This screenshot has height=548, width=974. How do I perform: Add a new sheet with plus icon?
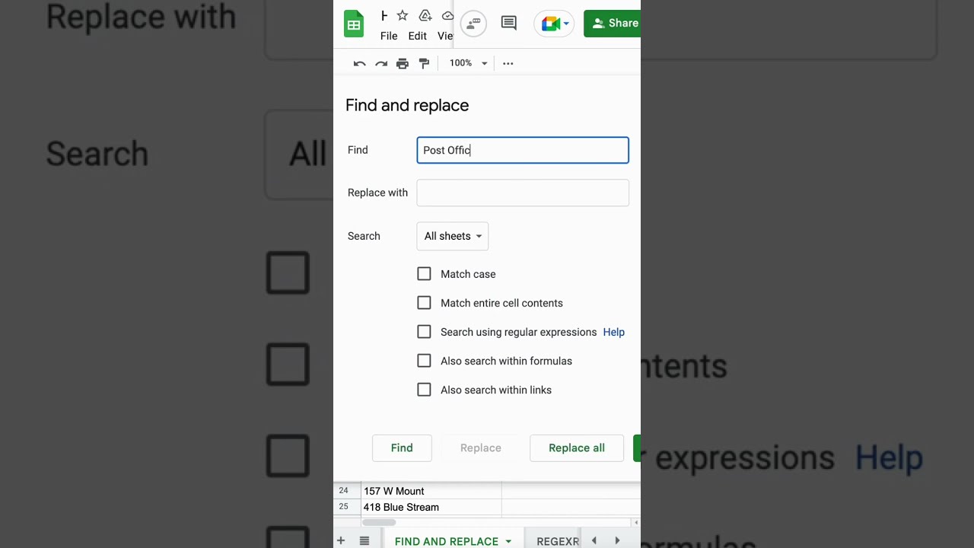(341, 540)
